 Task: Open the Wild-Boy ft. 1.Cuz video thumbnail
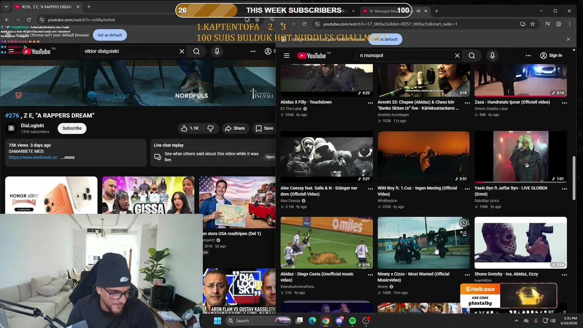(x=424, y=157)
